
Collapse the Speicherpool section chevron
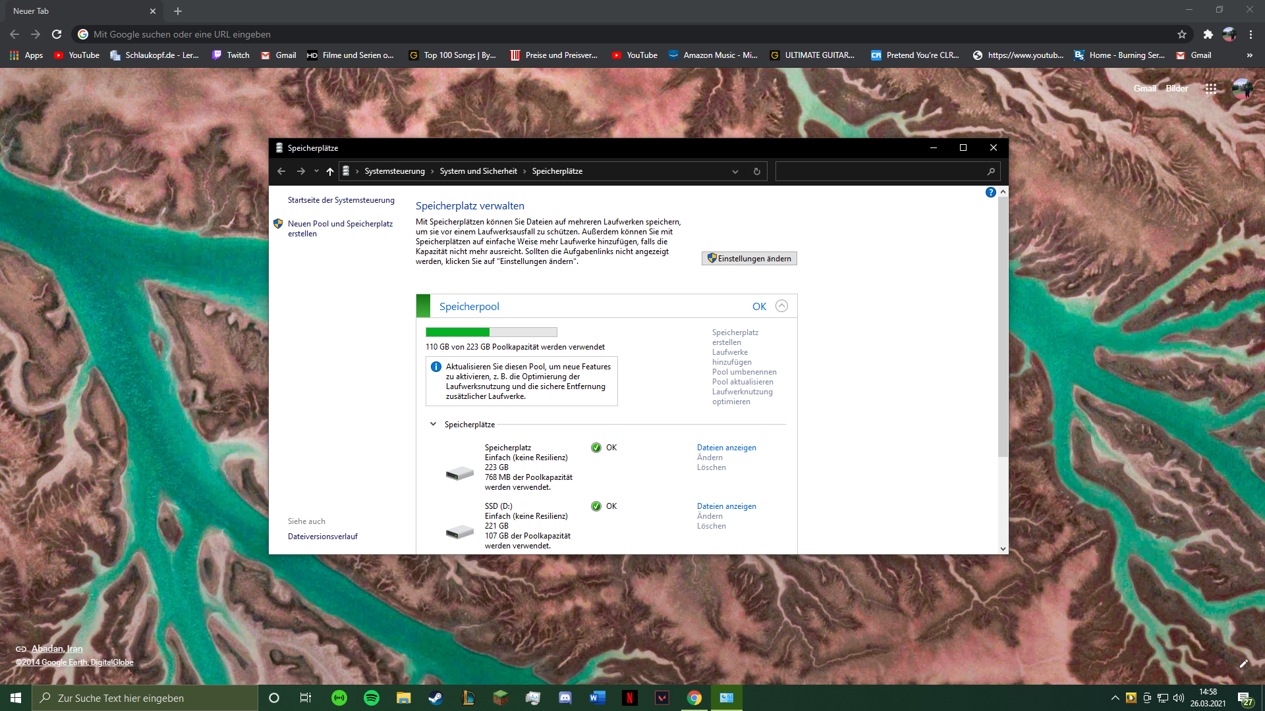[x=781, y=306]
